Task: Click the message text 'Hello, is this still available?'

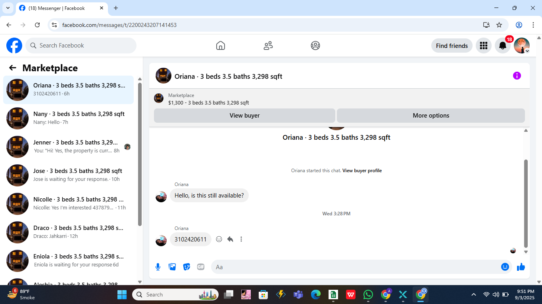Action: click(x=209, y=196)
